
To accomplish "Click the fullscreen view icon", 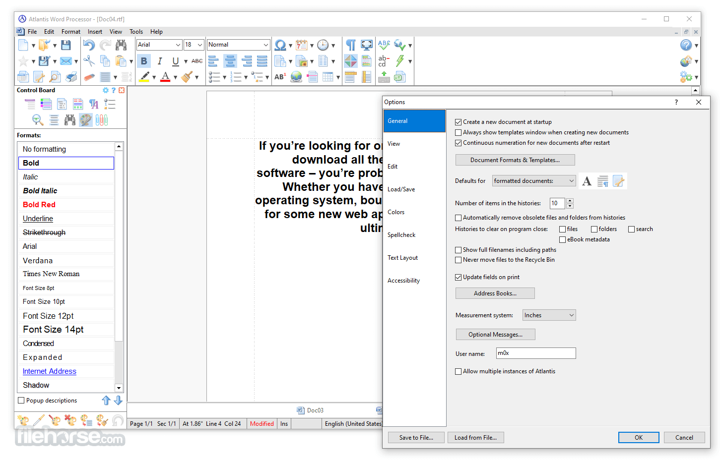I will 367,45.
